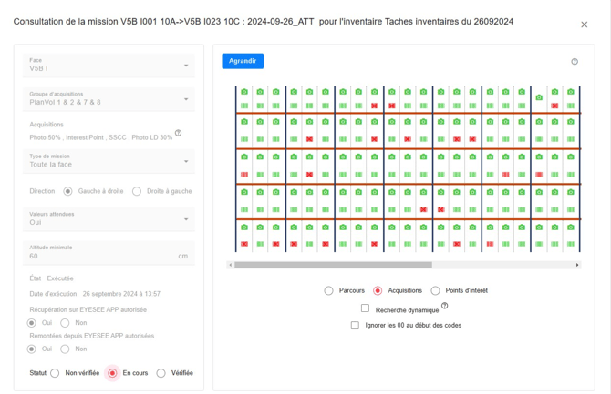Click the help icon above the grid
Screen dimensions: 611x394
tap(575, 62)
